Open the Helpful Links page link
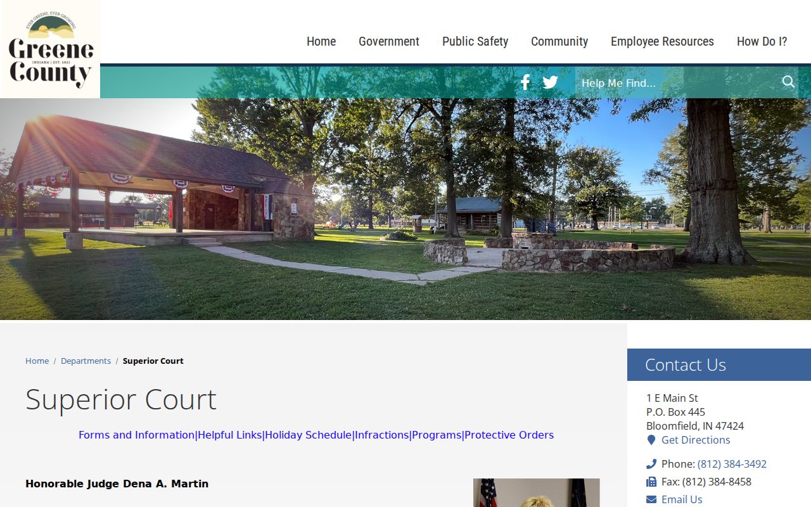The image size is (811, 507). point(230,435)
